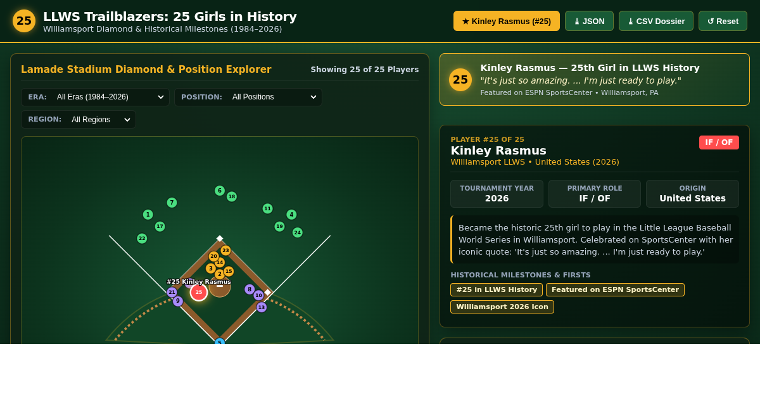Select orange player marker 14
760x399 pixels.
coord(220,262)
